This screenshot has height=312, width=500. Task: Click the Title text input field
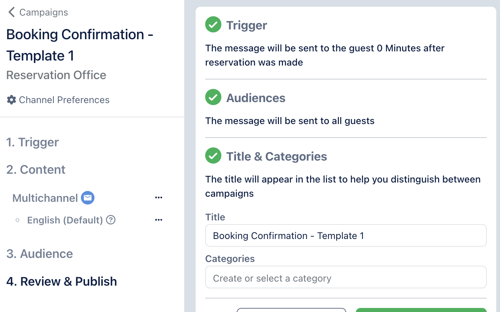coord(346,236)
